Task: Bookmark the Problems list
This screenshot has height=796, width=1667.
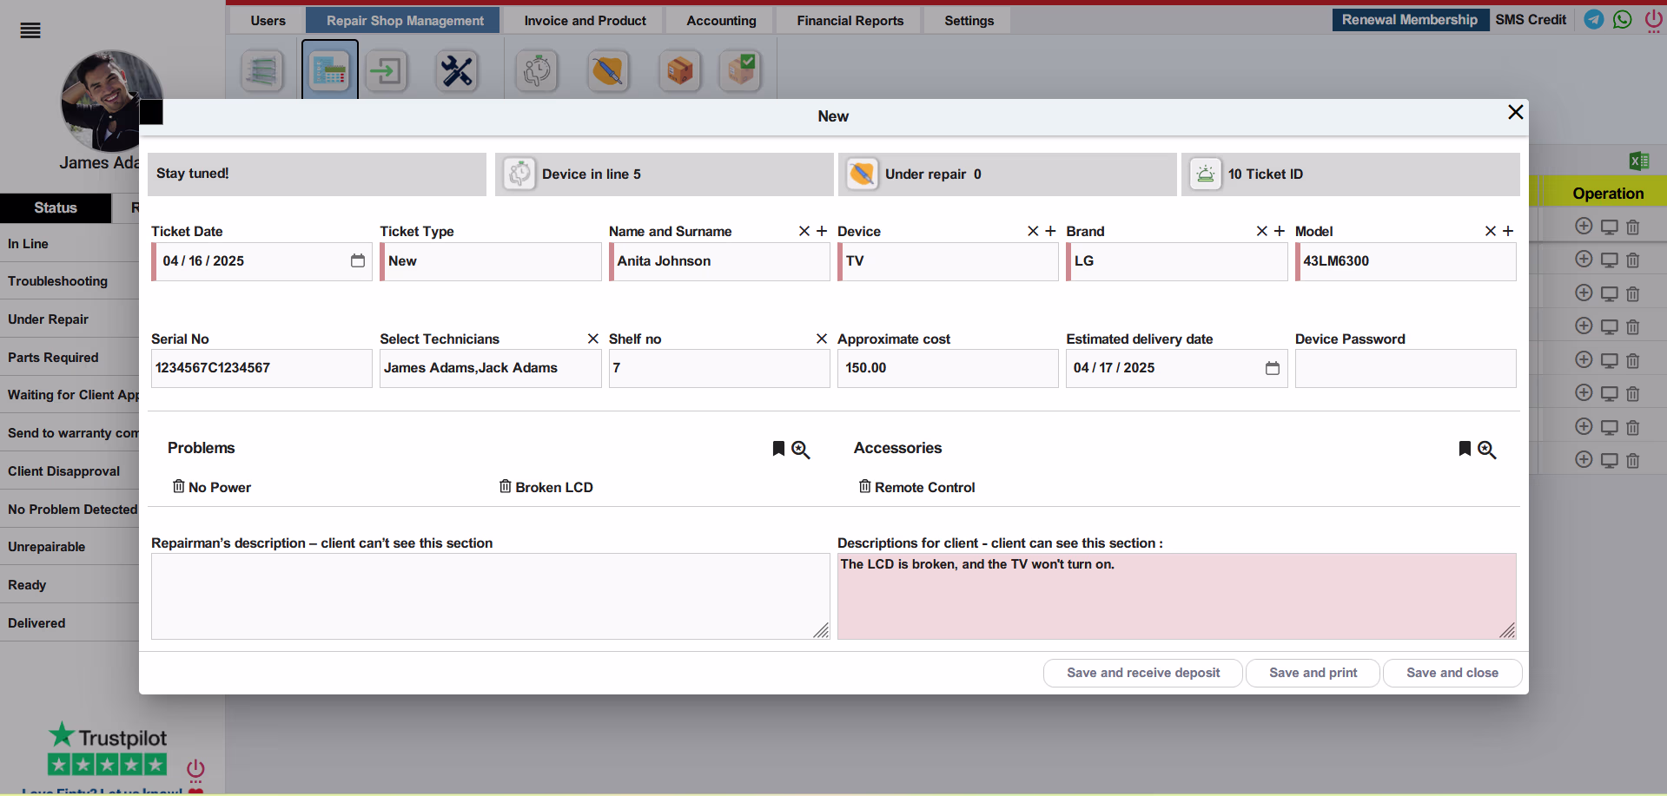Action: coord(778,448)
